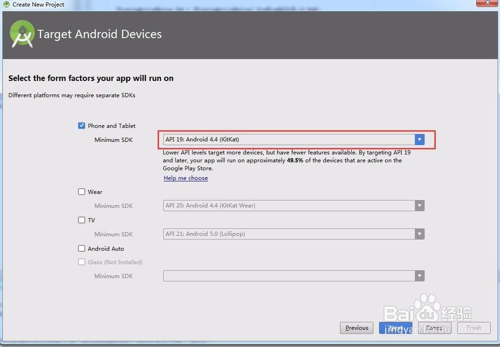The height and width of the screenshot is (347, 500).
Task: Click the Target Android Devices heading
Action: point(99,34)
